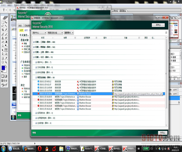Select the Rectangular Marquee tool in Photoshop

coord(2,22)
